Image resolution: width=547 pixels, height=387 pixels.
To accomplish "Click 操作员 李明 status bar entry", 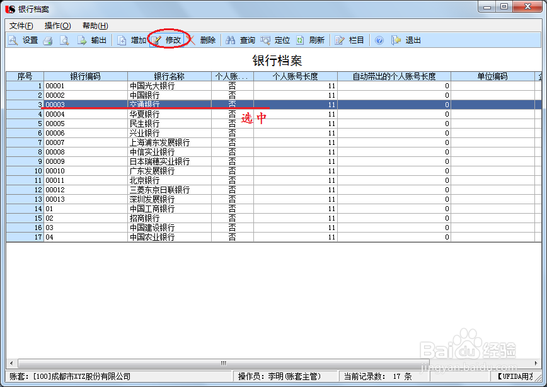I will (x=279, y=376).
